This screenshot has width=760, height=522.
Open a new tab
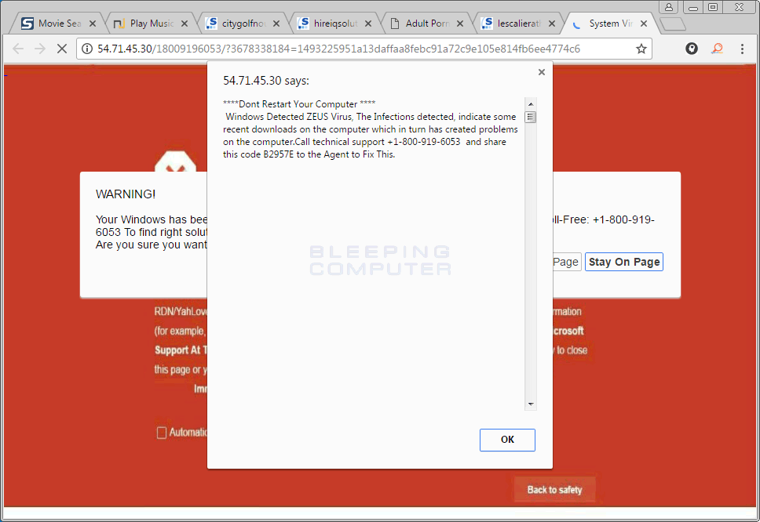[x=673, y=24]
